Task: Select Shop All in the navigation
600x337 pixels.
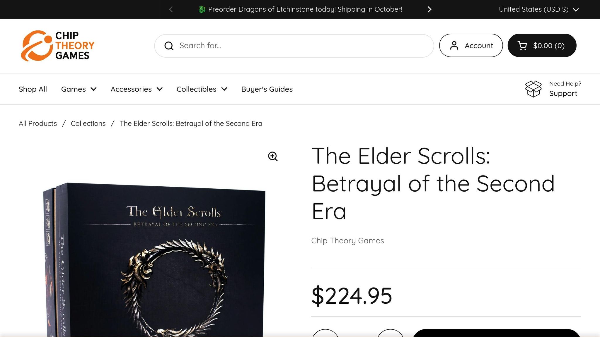Action: 33,89
